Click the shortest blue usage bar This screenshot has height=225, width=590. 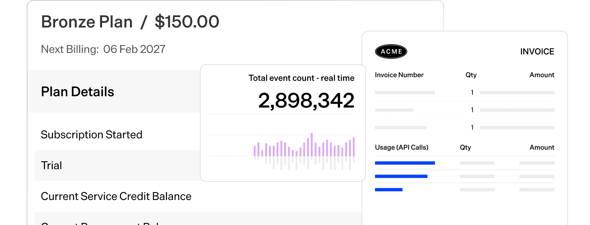[389, 190]
